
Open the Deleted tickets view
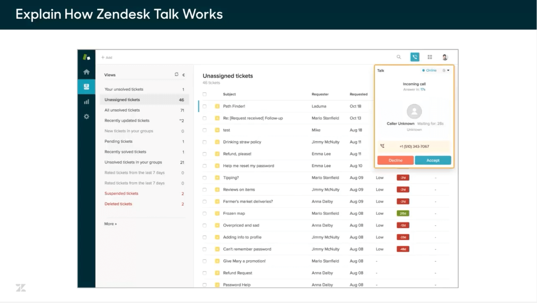click(x=144, y=204)
